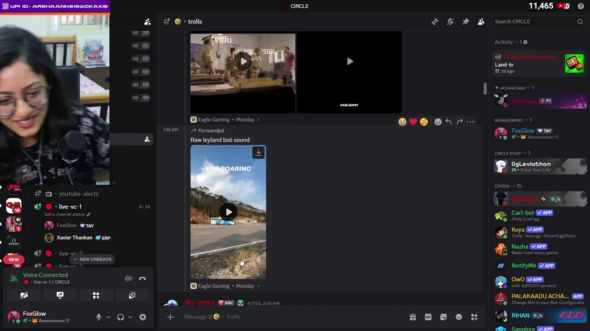Open Carl-bot member profile
The width and height of the screenshot is (590, 331).
click(x=539, y=215)
